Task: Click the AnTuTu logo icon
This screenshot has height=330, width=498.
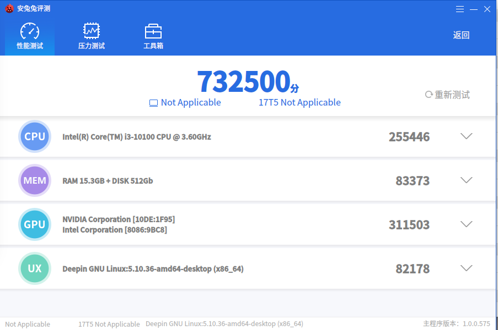Action: coord(9,9)
